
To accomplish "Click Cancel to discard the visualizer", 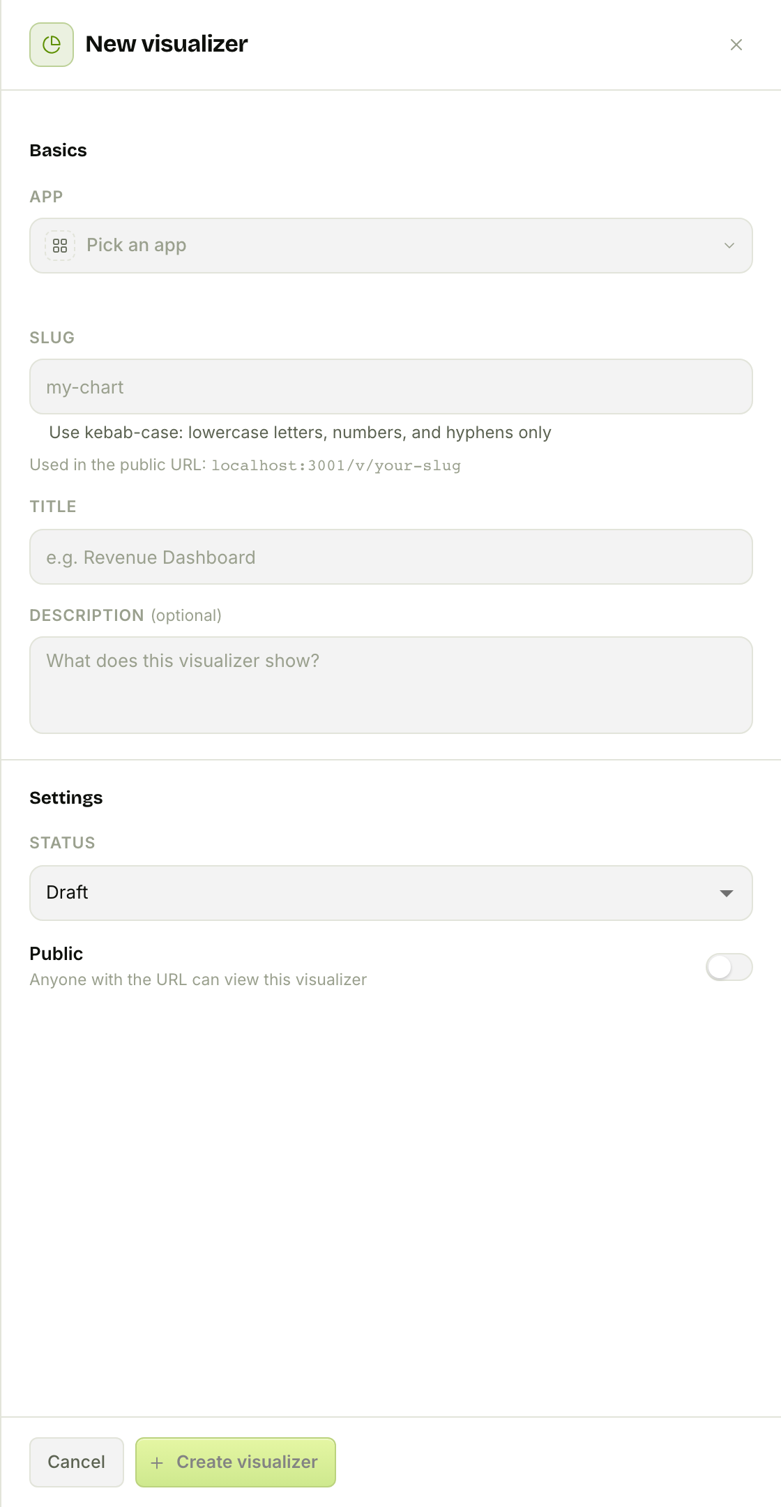I will (x=77, y=1462).
